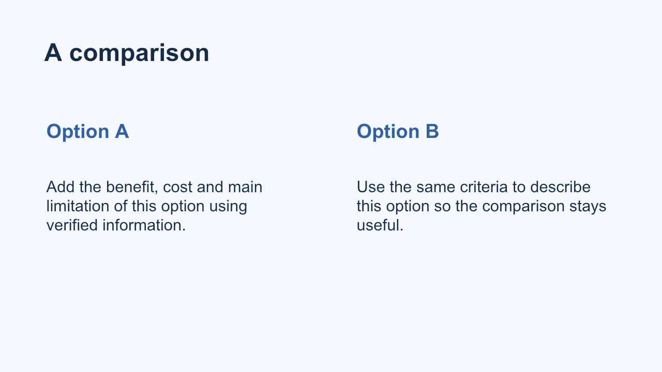
Task: Click the 'Option B' heading
Action: (x=398, y=131)
